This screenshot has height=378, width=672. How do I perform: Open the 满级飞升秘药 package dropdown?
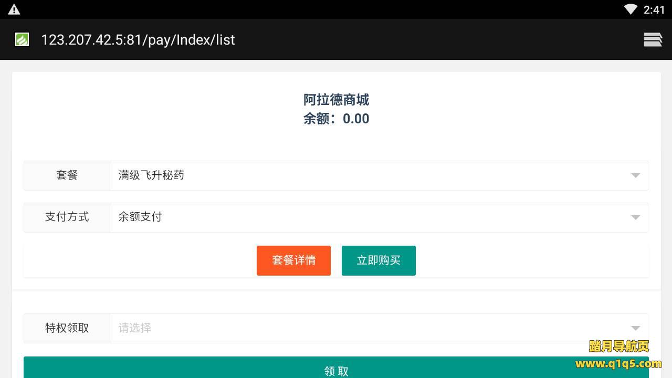point(367,175)
